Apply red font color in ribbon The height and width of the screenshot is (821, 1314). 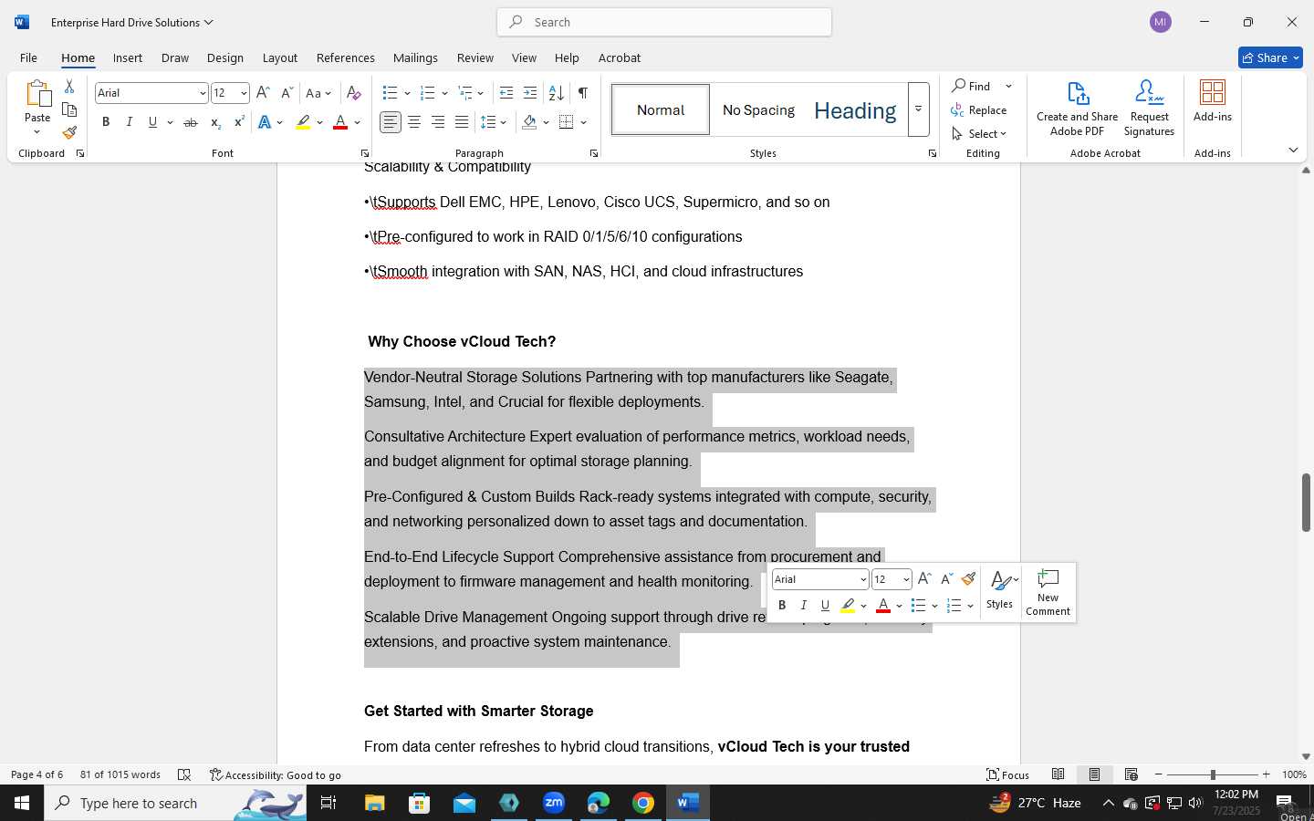pyautogui.click(x=340, y=122)
